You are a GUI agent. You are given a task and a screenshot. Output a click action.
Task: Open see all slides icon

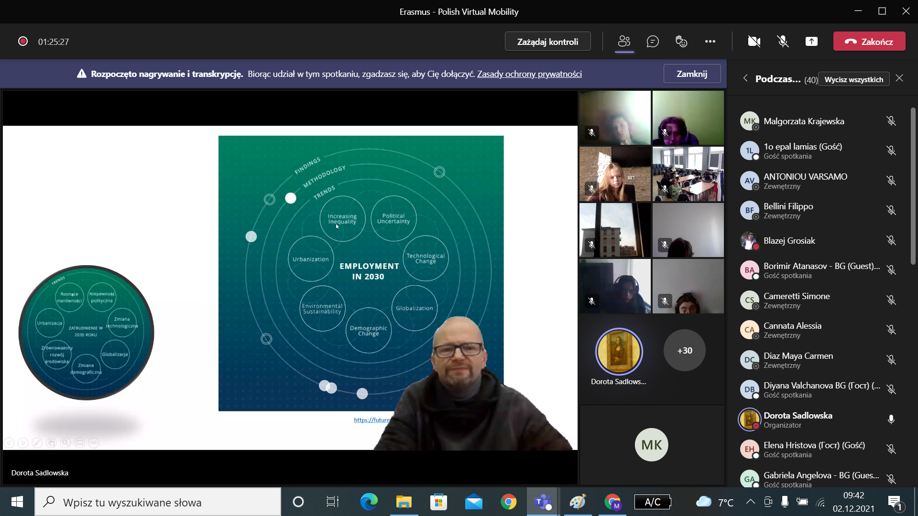coord(51,443)
